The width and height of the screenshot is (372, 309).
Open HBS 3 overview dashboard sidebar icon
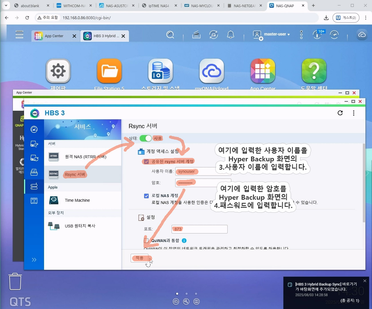34,129
